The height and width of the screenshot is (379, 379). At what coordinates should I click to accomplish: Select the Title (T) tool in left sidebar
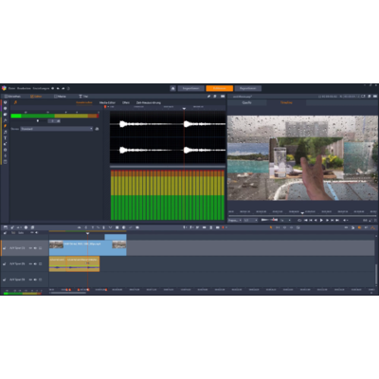point(5,138)
